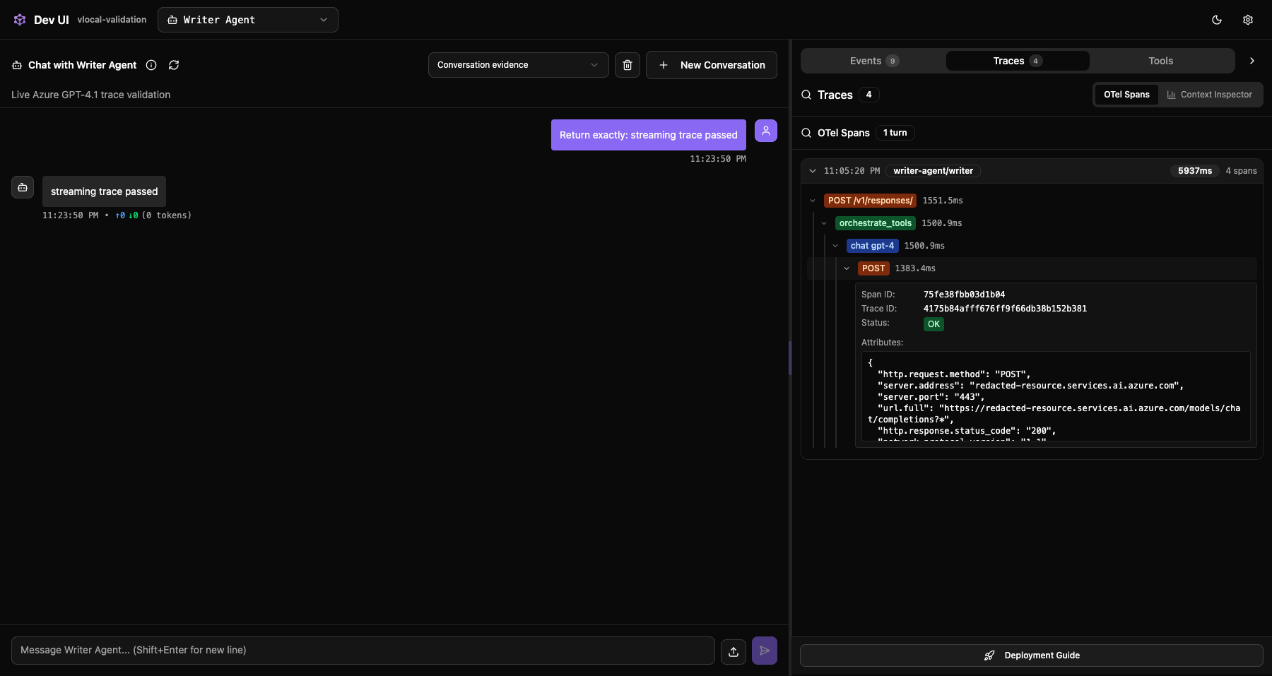Collapse the POST 1383.4ms span details
Viewport: 1272px width, 676px height.
point(847,268)
